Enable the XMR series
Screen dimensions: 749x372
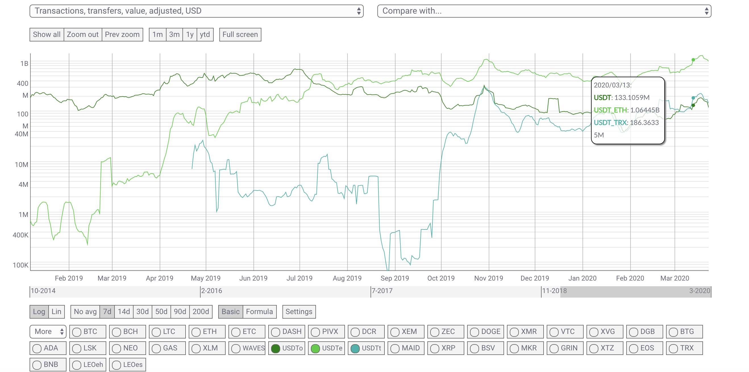[x=525, y=332]
